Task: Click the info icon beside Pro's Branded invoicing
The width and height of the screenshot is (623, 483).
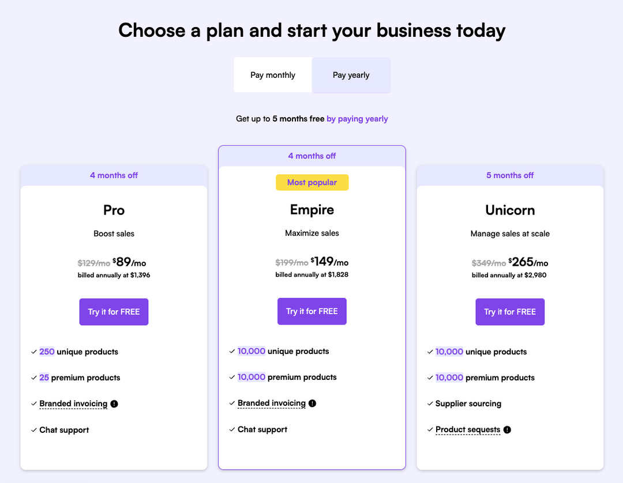Action: click(114, 403)
